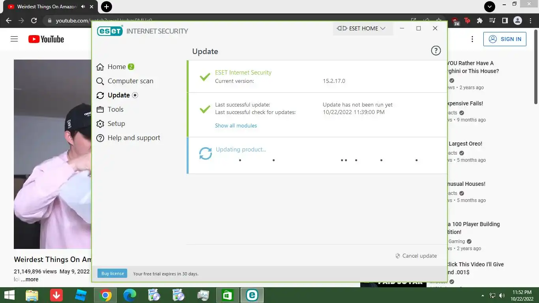Open a new Chrome tab

[x=106, y=7]
